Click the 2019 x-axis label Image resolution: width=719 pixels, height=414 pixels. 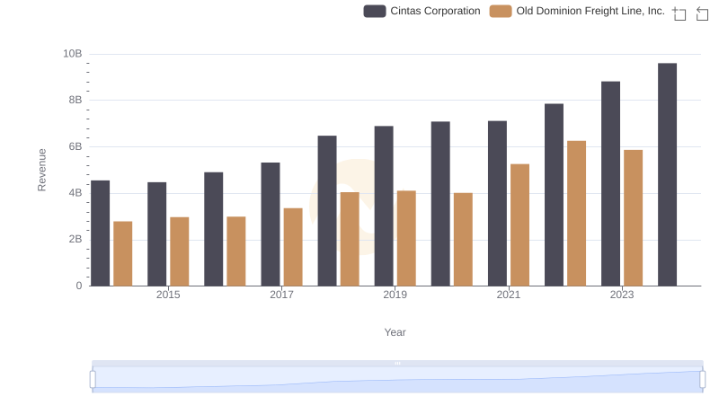pos(395,295)
